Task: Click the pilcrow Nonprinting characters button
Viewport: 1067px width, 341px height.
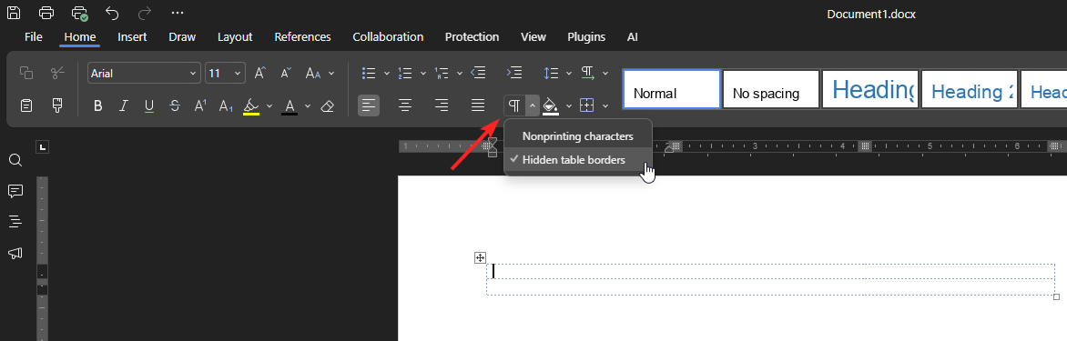Action: (x=514, y=105)
